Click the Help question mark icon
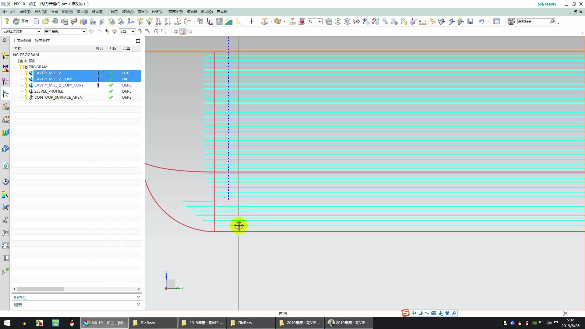 7,21
